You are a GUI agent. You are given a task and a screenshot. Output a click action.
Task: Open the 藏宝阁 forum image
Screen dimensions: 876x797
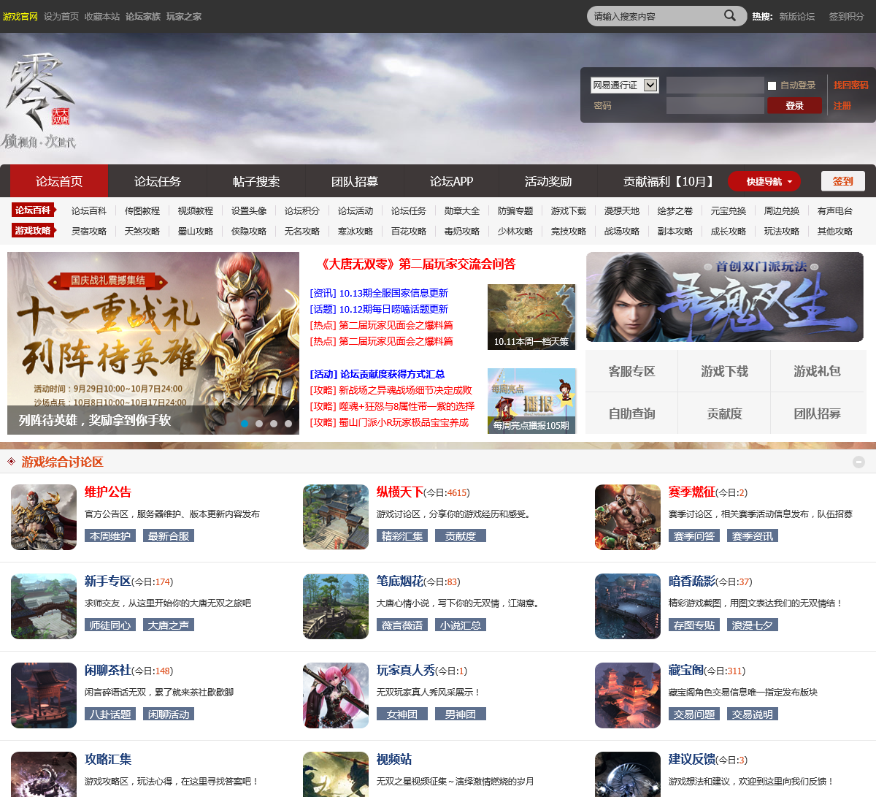(628, 695)
